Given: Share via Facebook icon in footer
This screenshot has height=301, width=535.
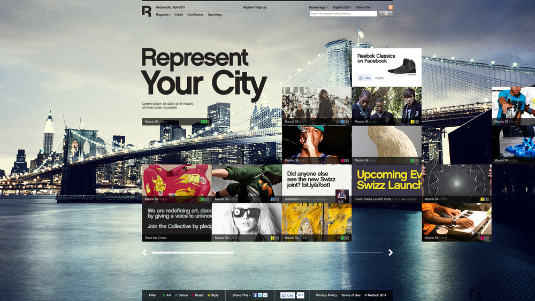Looking at the screenshot, I should click(x=255, y=295).
